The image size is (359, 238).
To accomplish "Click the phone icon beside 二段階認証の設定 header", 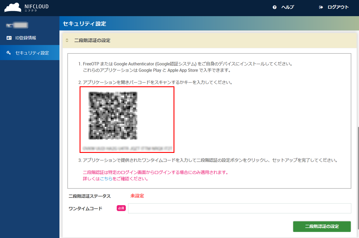I will pyautogui.click(x=67, y=40).
